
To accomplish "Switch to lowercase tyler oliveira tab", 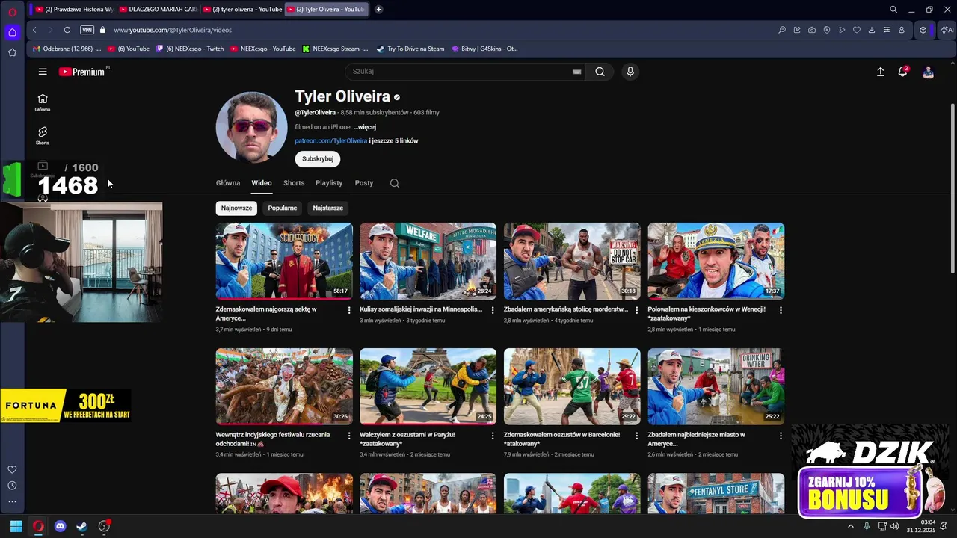I will (242, 10).
